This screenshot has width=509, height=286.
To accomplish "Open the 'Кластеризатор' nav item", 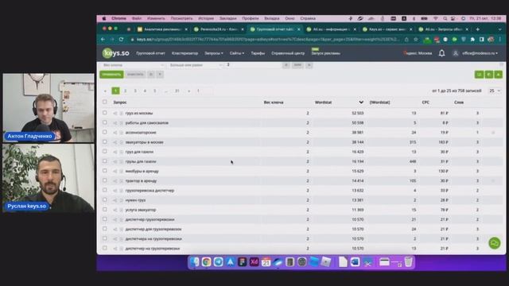I will click(185, 53).
